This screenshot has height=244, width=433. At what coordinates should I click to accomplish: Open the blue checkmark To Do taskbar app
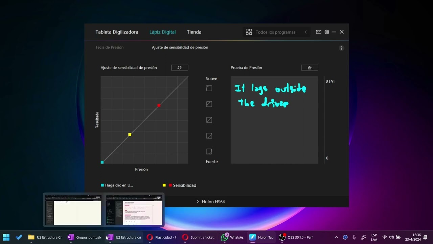point(19,237)
